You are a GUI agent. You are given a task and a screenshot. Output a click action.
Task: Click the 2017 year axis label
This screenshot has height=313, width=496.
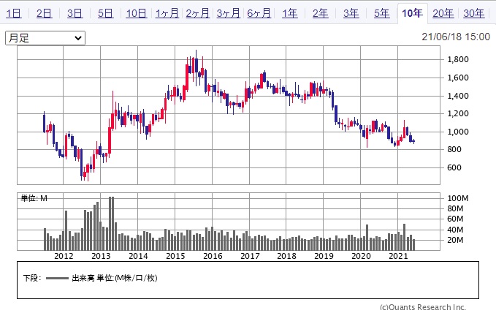coord(250,256)
